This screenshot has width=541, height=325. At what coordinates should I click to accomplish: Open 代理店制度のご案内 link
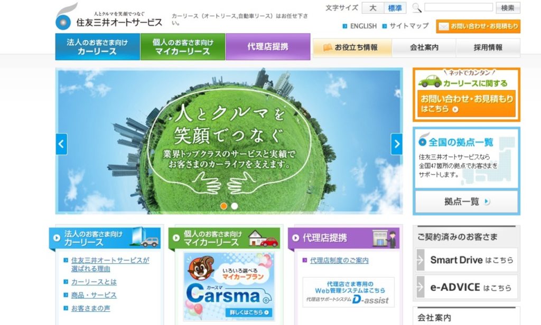coord(339,261)
